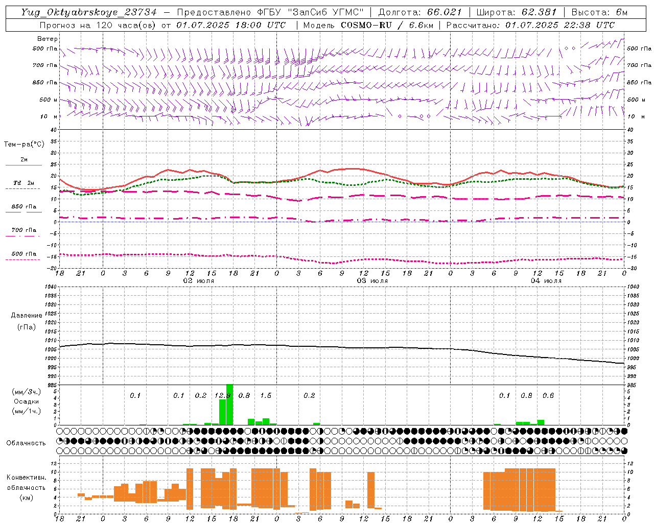This screenshot has width=654, height=523.
Task: Click the Облачность cloud cover label
Action: pos(26,443)
